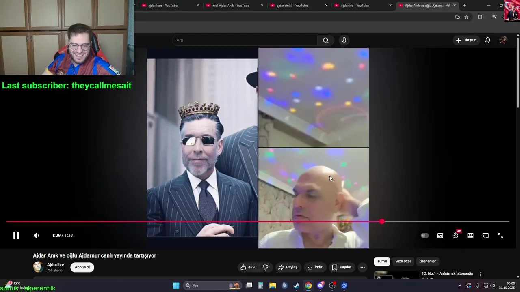Open the Chrome extensions puzzle icon

click(480, 17)
